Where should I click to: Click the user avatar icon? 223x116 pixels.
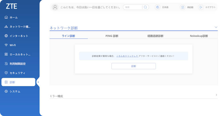tap(55, 7)
